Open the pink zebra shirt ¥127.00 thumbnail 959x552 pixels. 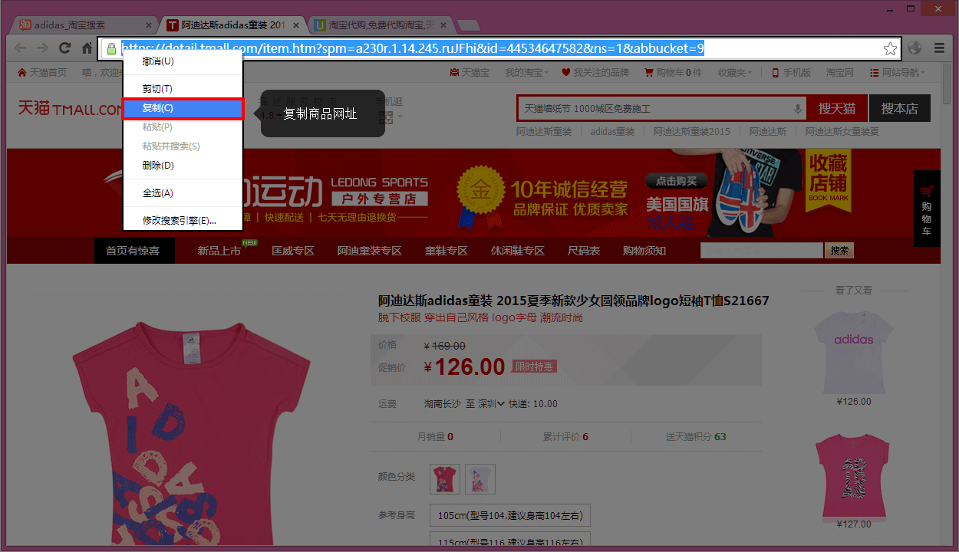[x=854, y=475]
